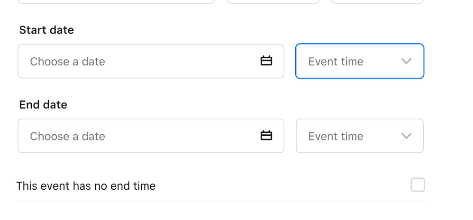Open the End date Event time dropdown
Screen dimensions: 473x220
[359, 136]
